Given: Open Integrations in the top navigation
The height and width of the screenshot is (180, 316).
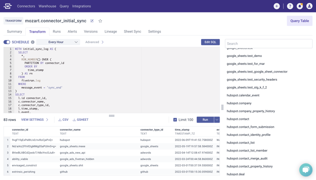Looking at the screenshot, I should click(81, 6).
